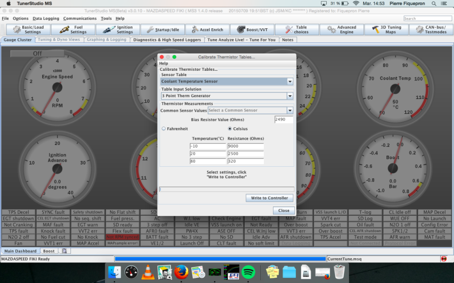This screenshot has height=283, width=454.
Task: Open Notification Center list icon
Action: 444,4
